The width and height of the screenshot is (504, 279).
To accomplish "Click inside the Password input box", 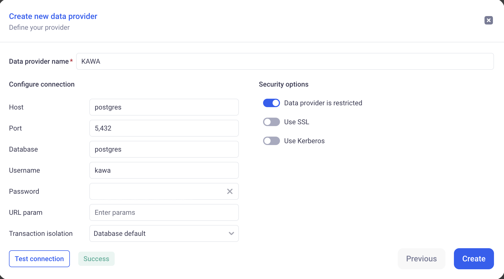I will point(157,191).
